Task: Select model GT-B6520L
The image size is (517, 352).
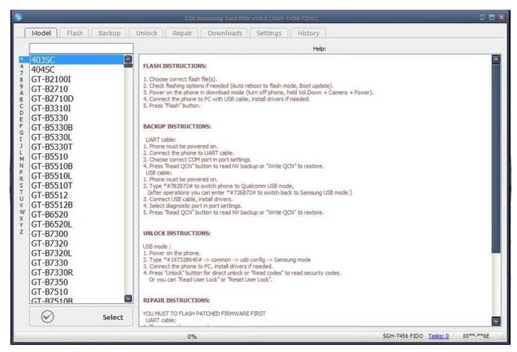Action: pos(78,224)
